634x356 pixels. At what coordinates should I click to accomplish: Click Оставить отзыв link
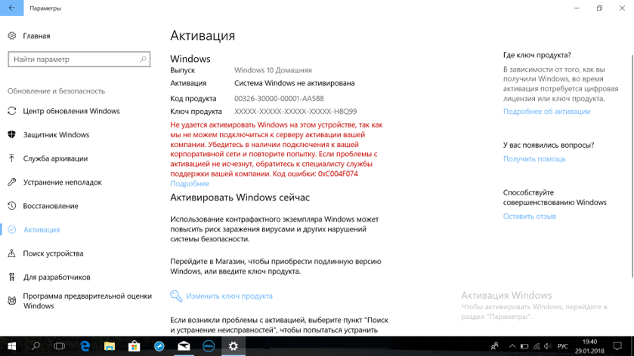[529, 216]
